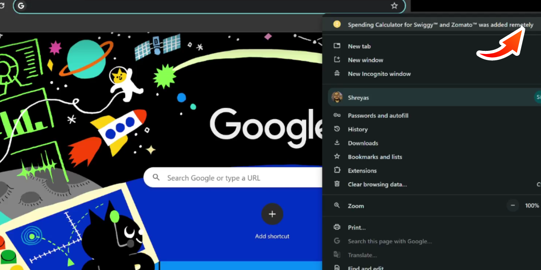This screenshot has height=270, width=541.
Task: Select New Incognito window
Action: (x=379, y=74)
